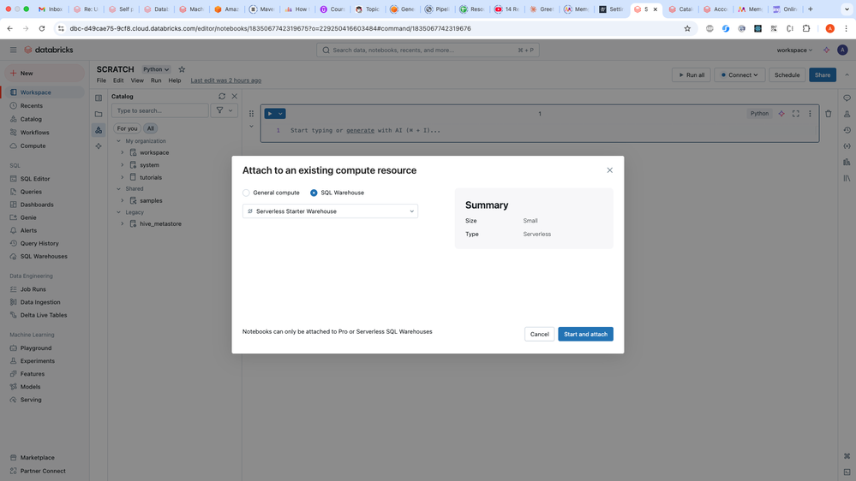Screen dimensions: 856x481
Task: Open the Edit menu
Action: [x=118, y=80]
